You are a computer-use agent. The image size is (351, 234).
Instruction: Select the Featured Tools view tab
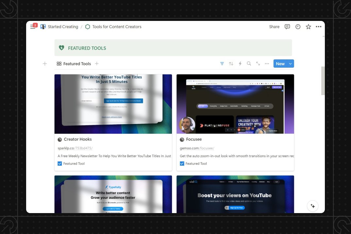coord(74,64)
